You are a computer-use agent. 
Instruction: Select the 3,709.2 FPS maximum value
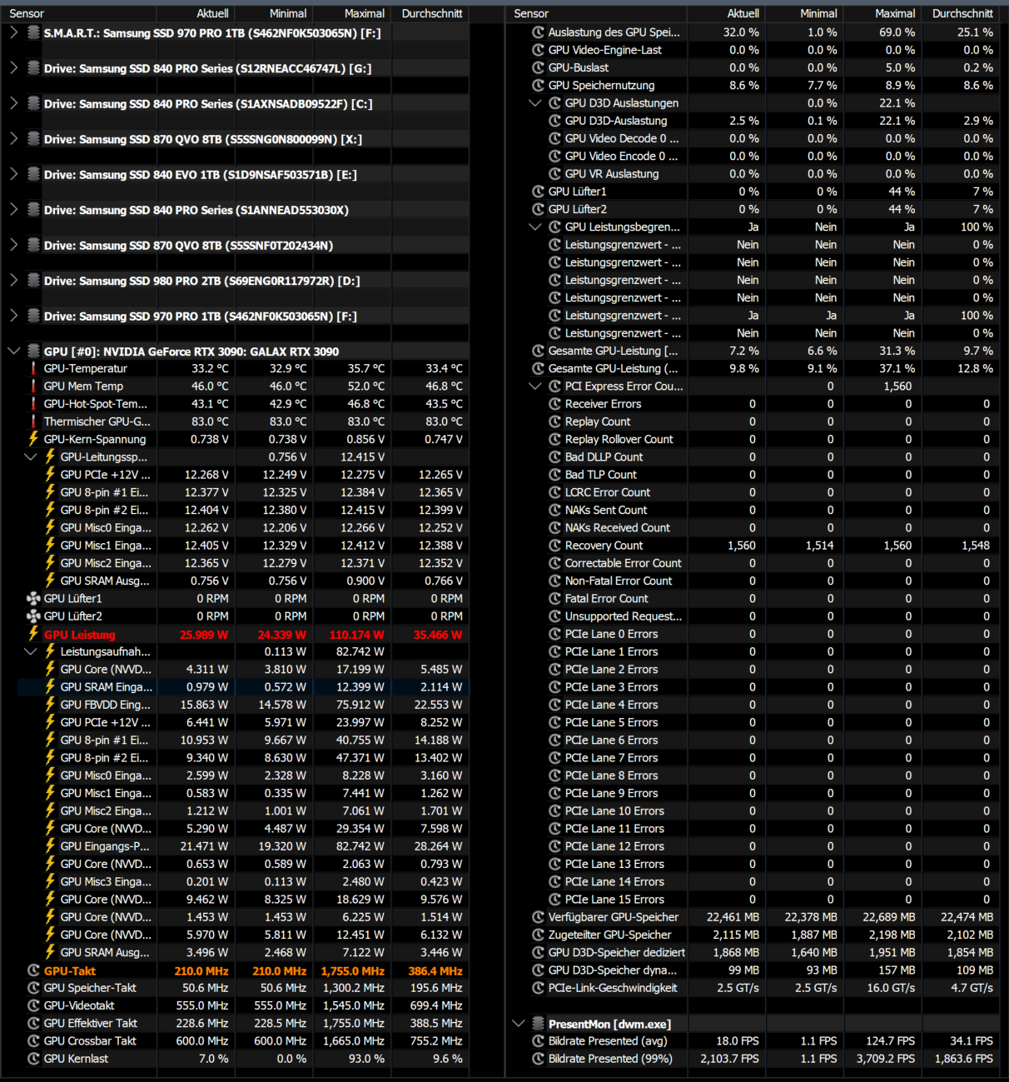coord(885,1059)
